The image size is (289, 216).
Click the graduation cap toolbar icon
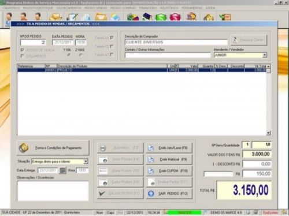(147, 17)
